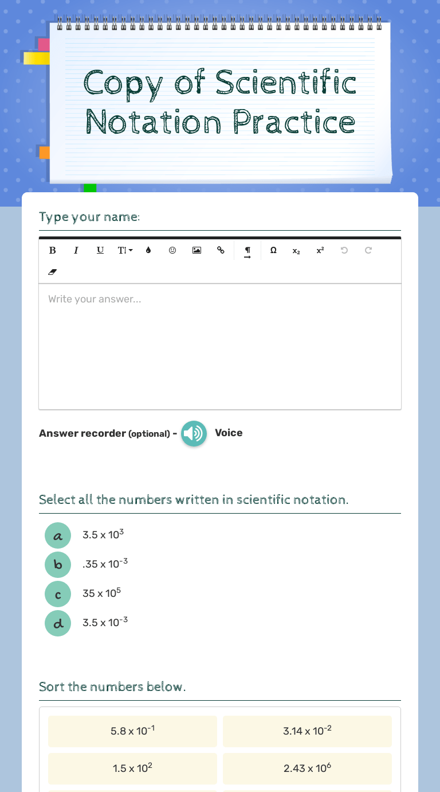
Task: Open the paragraph format menu
Action: click(x=247, y=252)
